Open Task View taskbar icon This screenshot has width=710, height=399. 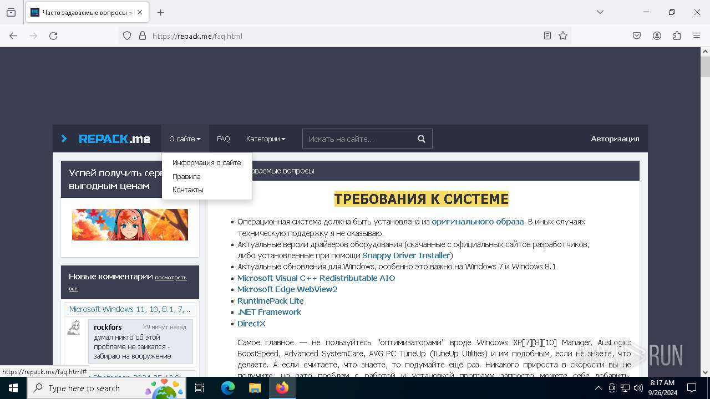[200, 388]
